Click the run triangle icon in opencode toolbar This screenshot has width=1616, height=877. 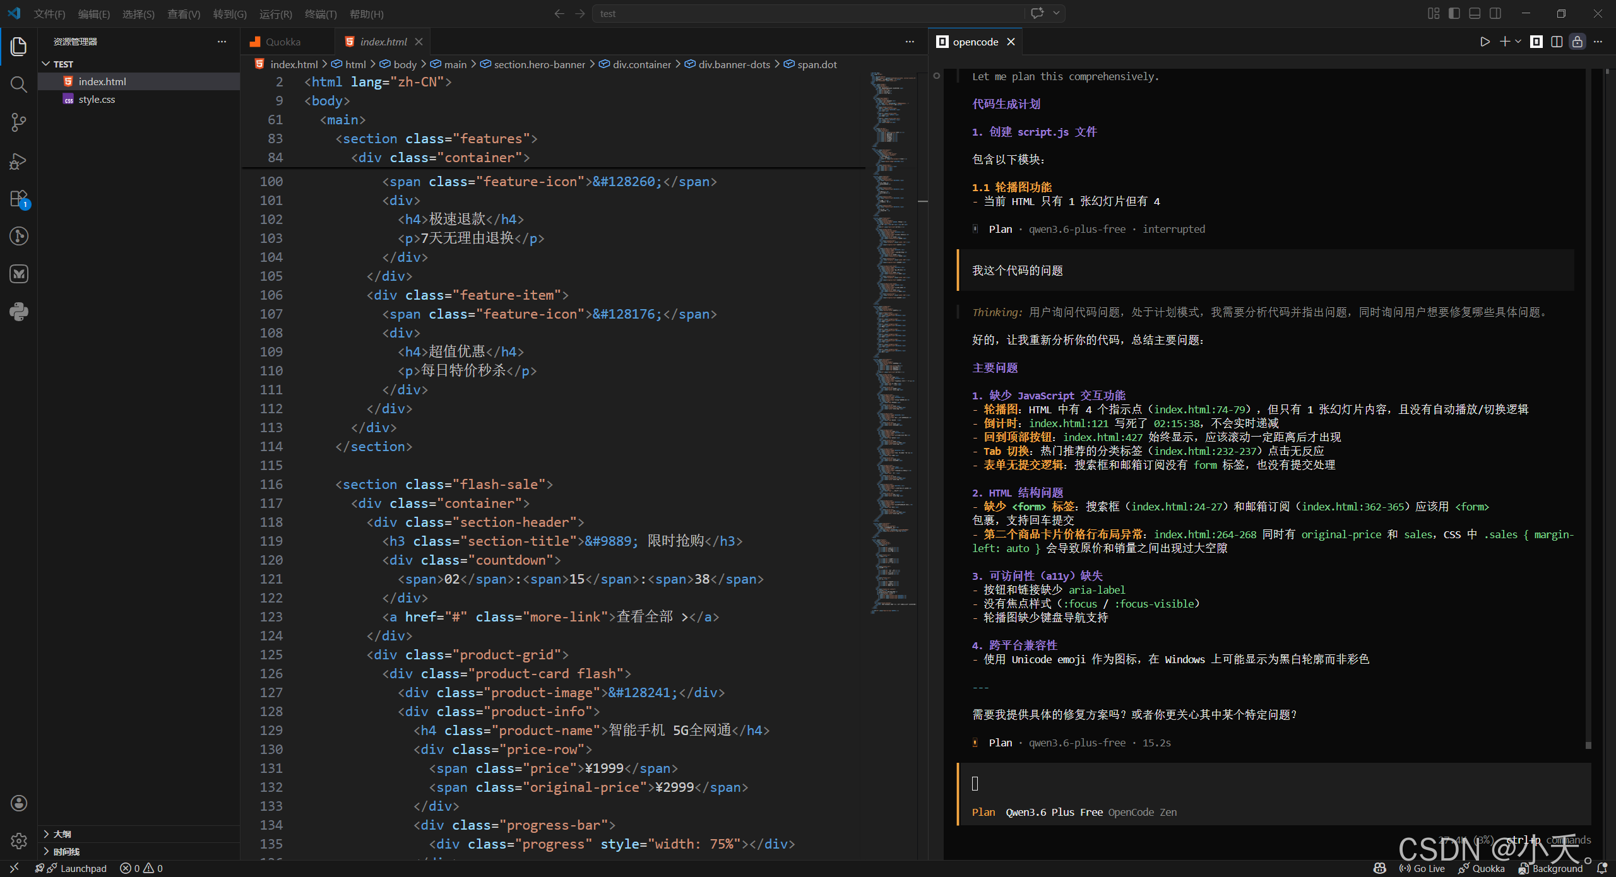tap(1485, 42)
